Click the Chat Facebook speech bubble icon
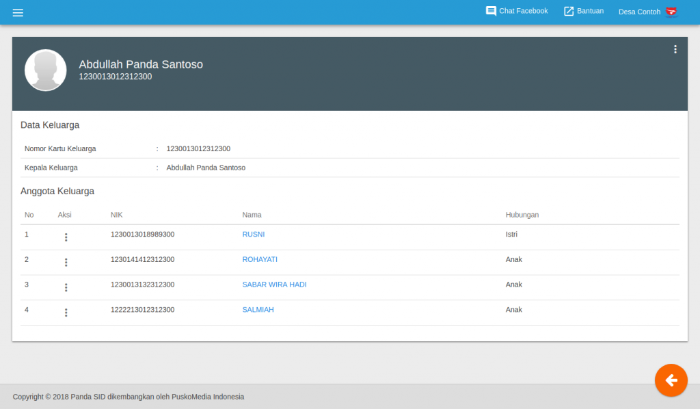 coord(491,11)
